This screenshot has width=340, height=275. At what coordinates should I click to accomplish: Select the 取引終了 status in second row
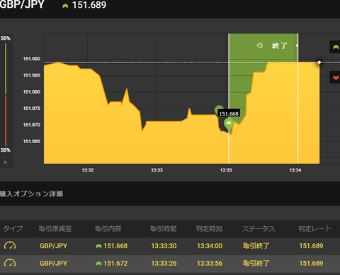click(x=256, y=264)
